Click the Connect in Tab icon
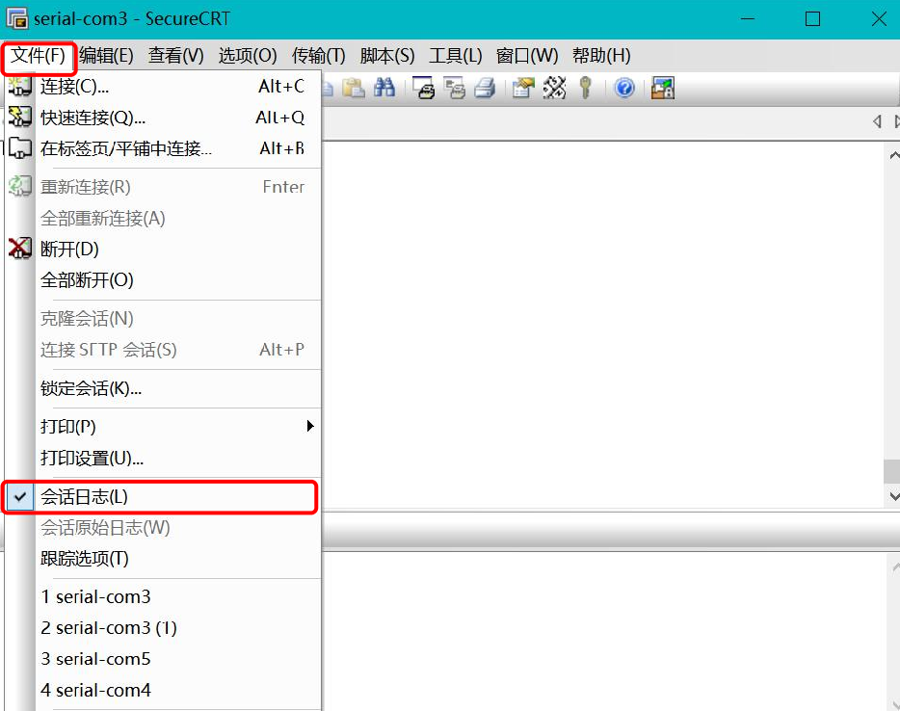900x711 pixels. (19, 148)
